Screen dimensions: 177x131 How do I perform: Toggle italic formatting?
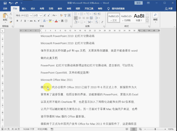point(21,21)
